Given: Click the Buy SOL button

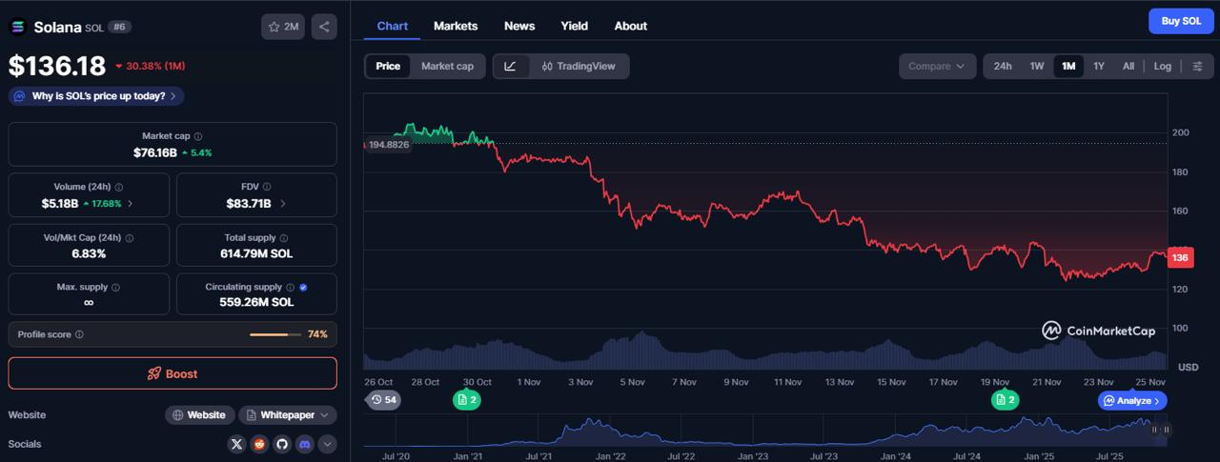Looking at the screenshot, I should click(x=1181, y=21).
